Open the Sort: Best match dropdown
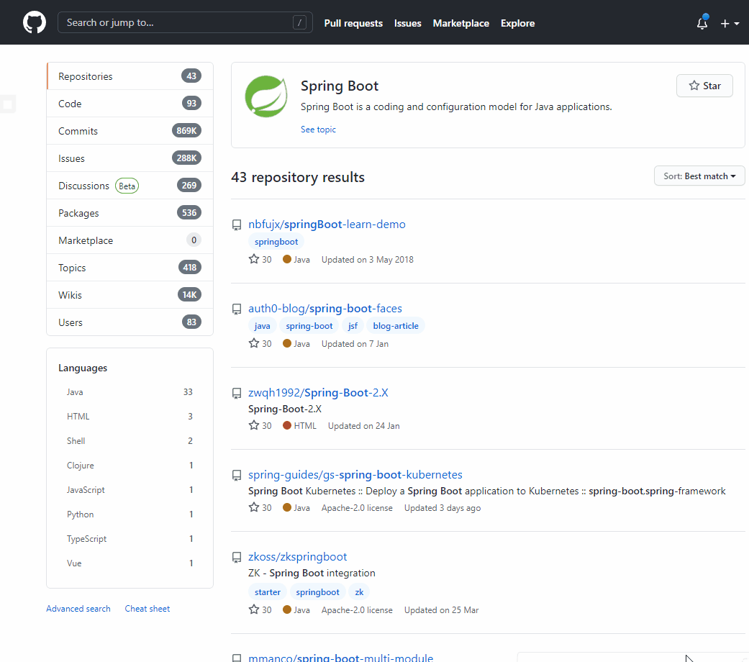 pyautogui.click(x=699, y=176)
